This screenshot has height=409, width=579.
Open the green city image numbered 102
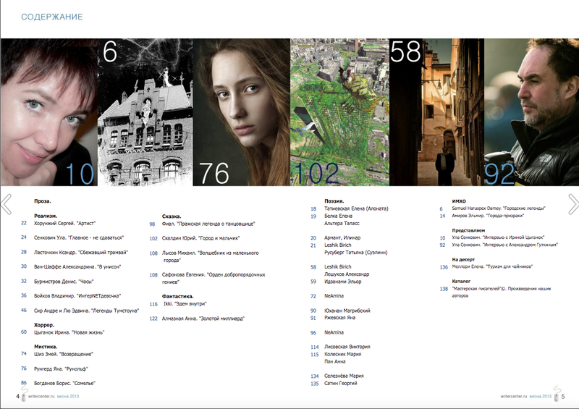pos(339,112)
